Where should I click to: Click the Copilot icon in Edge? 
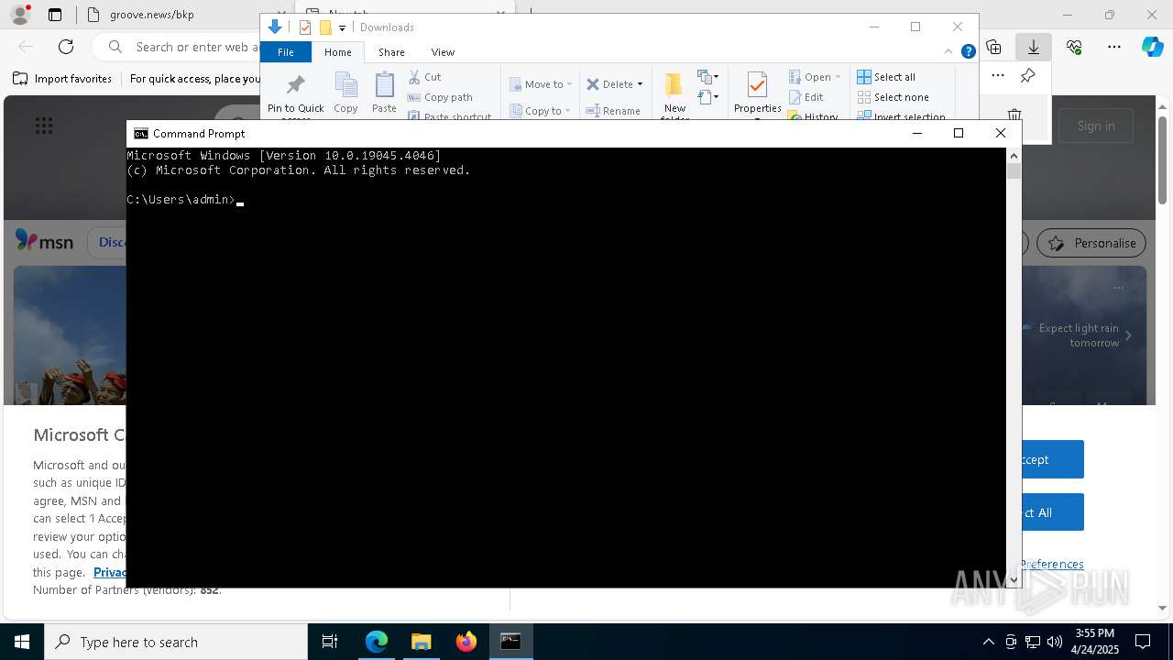pyautogui.click(x=1152, y=47)
